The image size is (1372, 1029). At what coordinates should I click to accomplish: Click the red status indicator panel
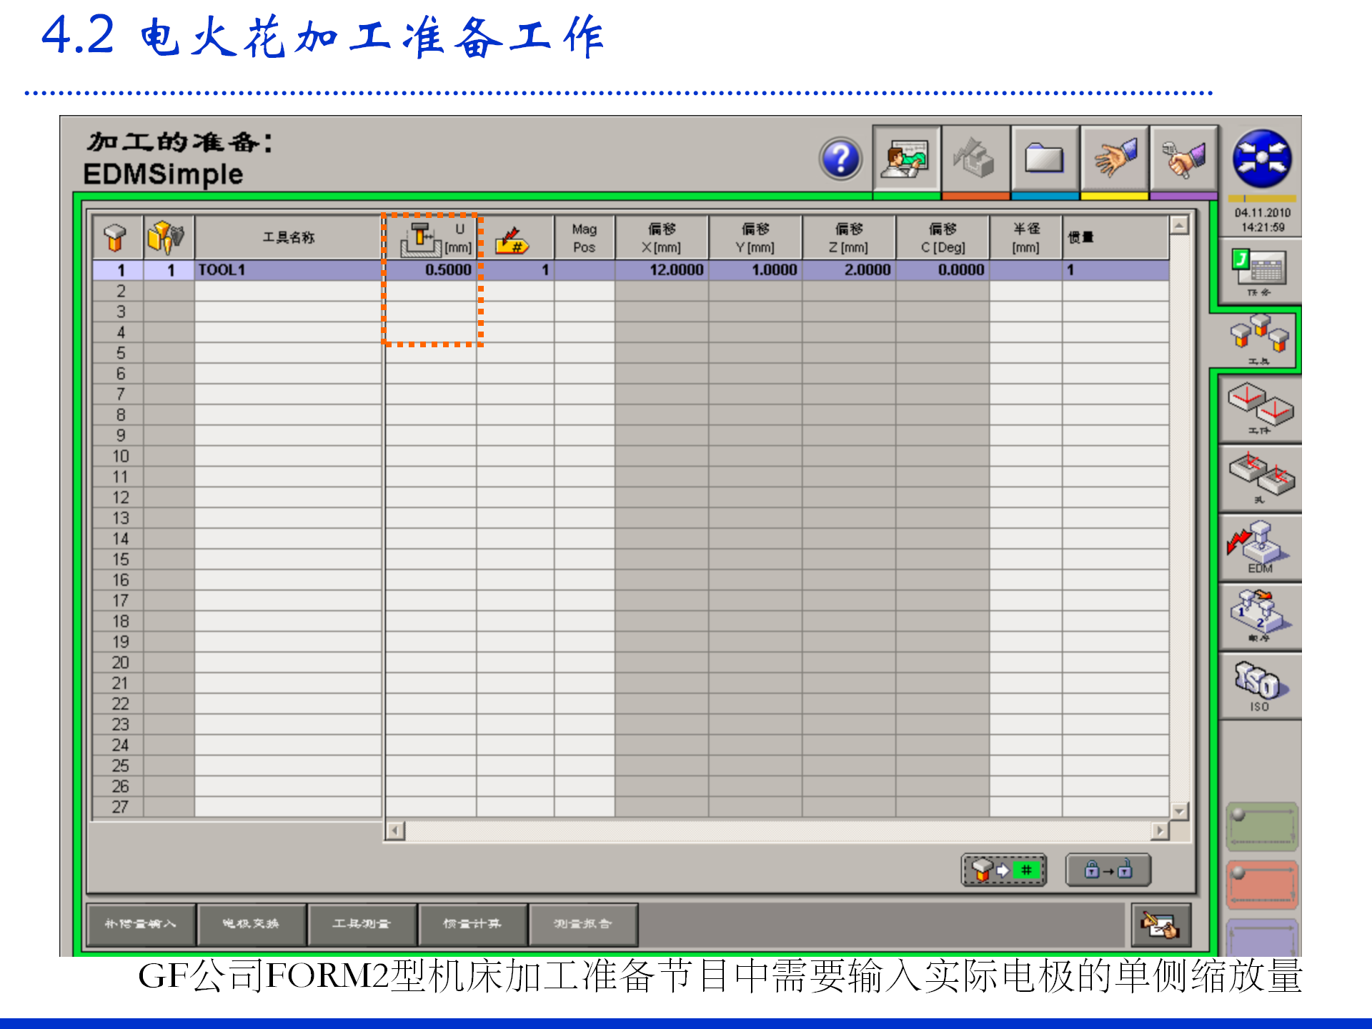pos(1262,885)
